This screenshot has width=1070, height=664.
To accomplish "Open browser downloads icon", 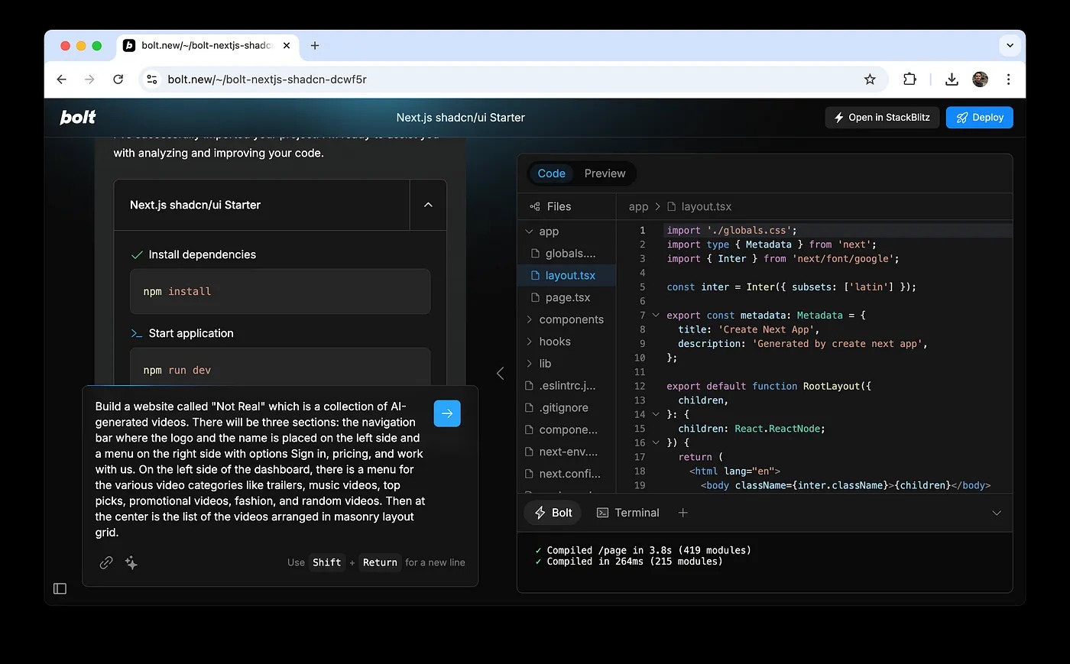I will [952, 79].
